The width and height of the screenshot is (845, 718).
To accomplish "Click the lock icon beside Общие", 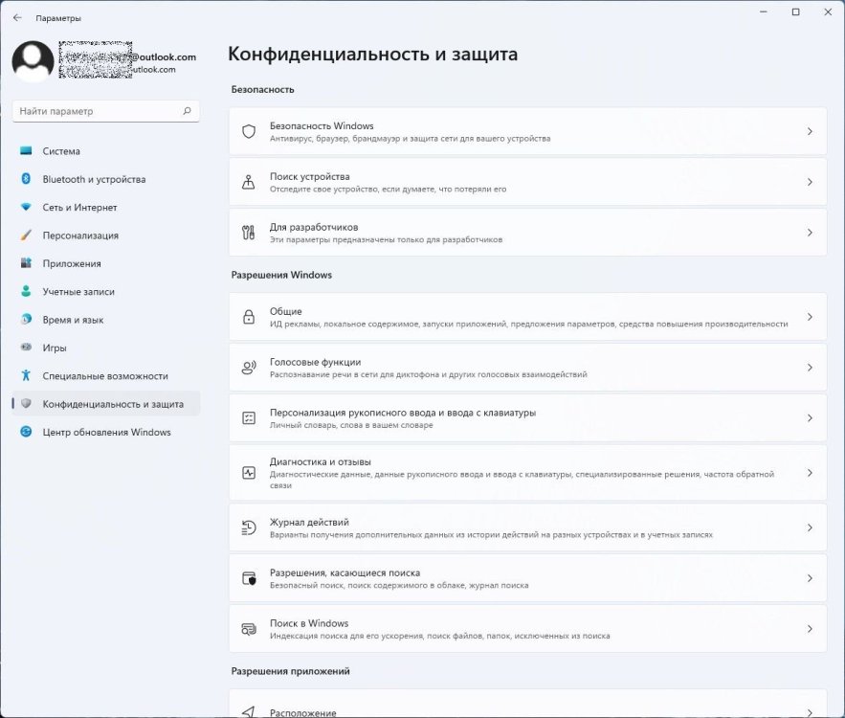I will [249, 318].
